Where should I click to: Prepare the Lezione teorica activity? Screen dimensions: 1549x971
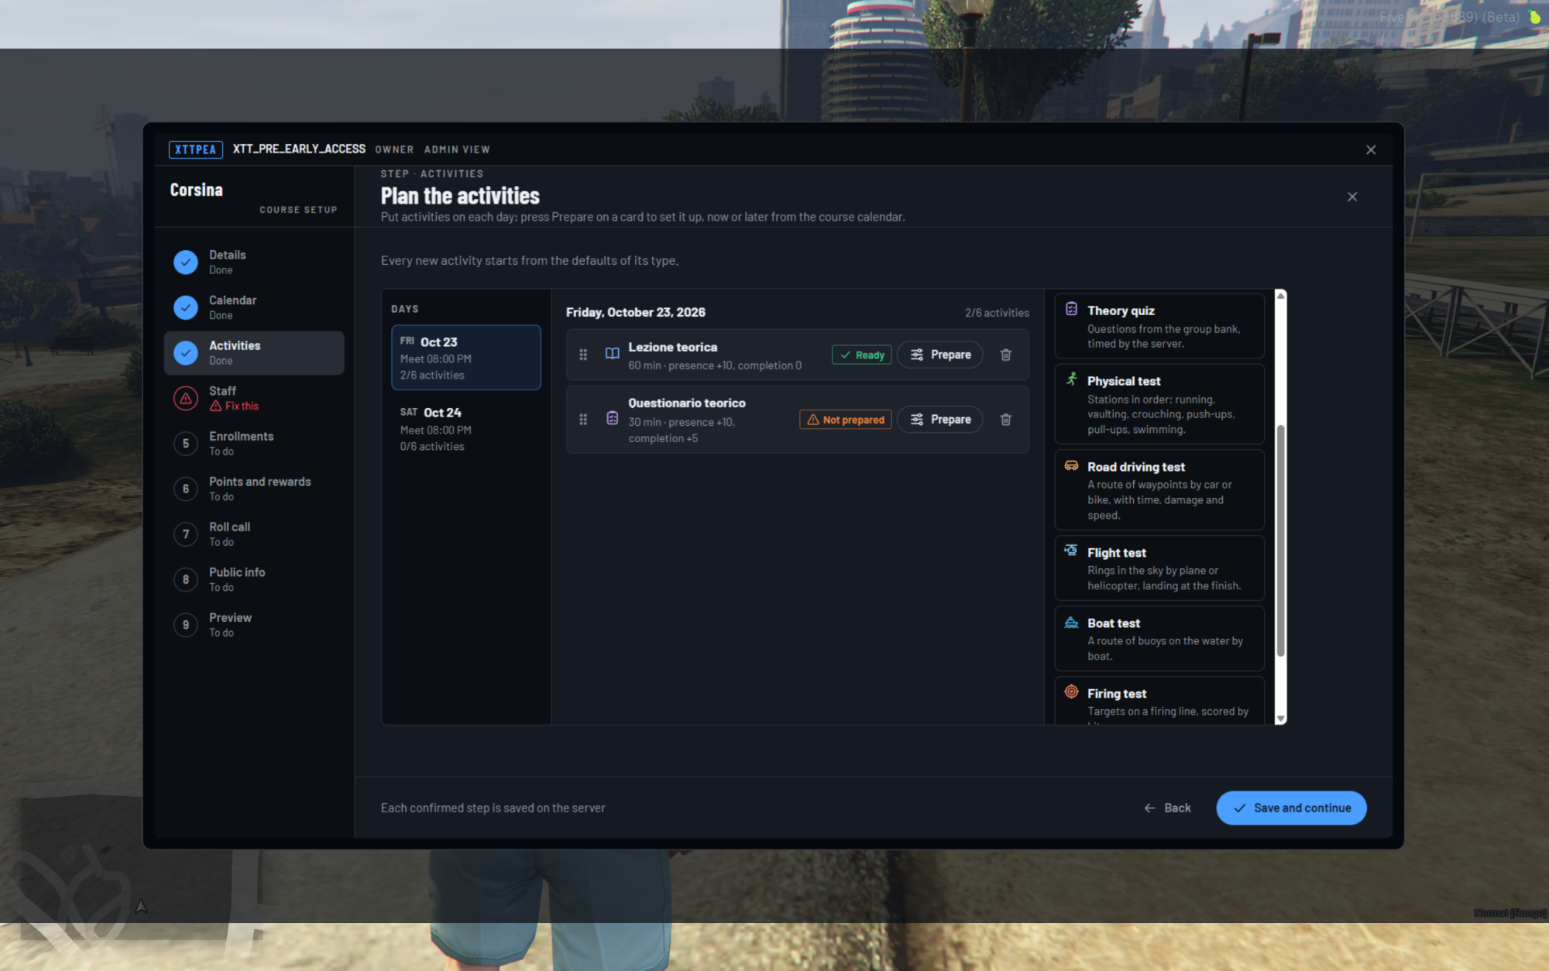(x=939, y=355)
